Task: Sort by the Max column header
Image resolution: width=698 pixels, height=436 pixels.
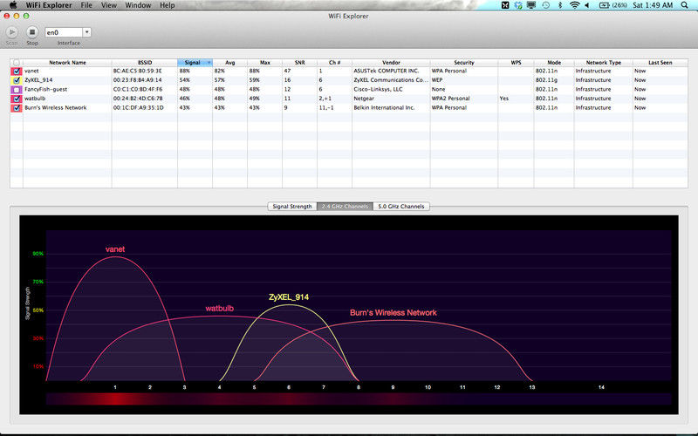Action: pos(265,62)
